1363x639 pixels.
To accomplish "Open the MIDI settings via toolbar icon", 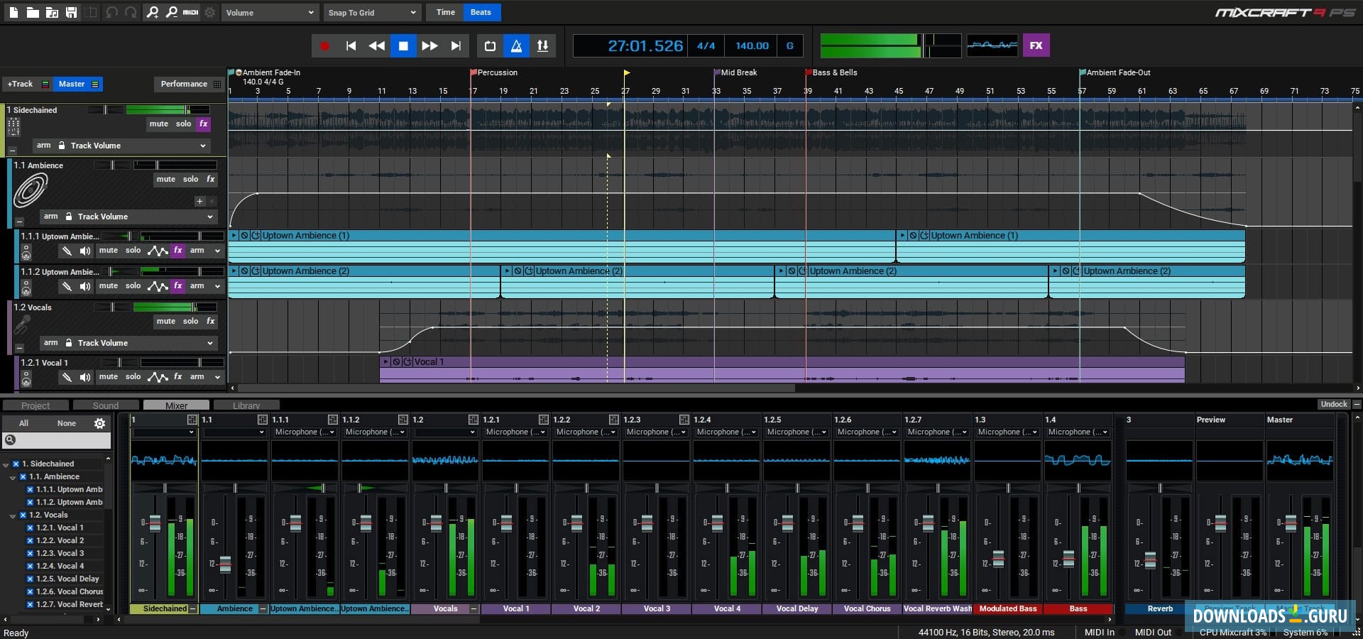I will point(190,12).
